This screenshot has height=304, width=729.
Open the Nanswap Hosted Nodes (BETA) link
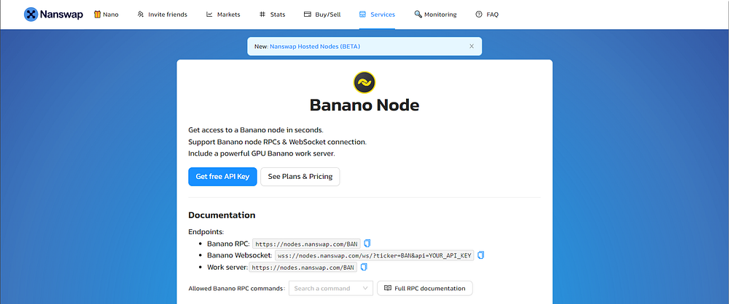coord(315,47)
